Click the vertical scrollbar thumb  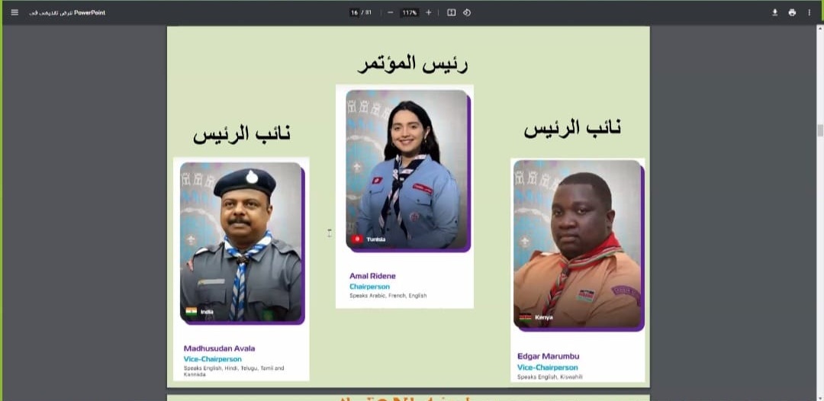point(819,130)
